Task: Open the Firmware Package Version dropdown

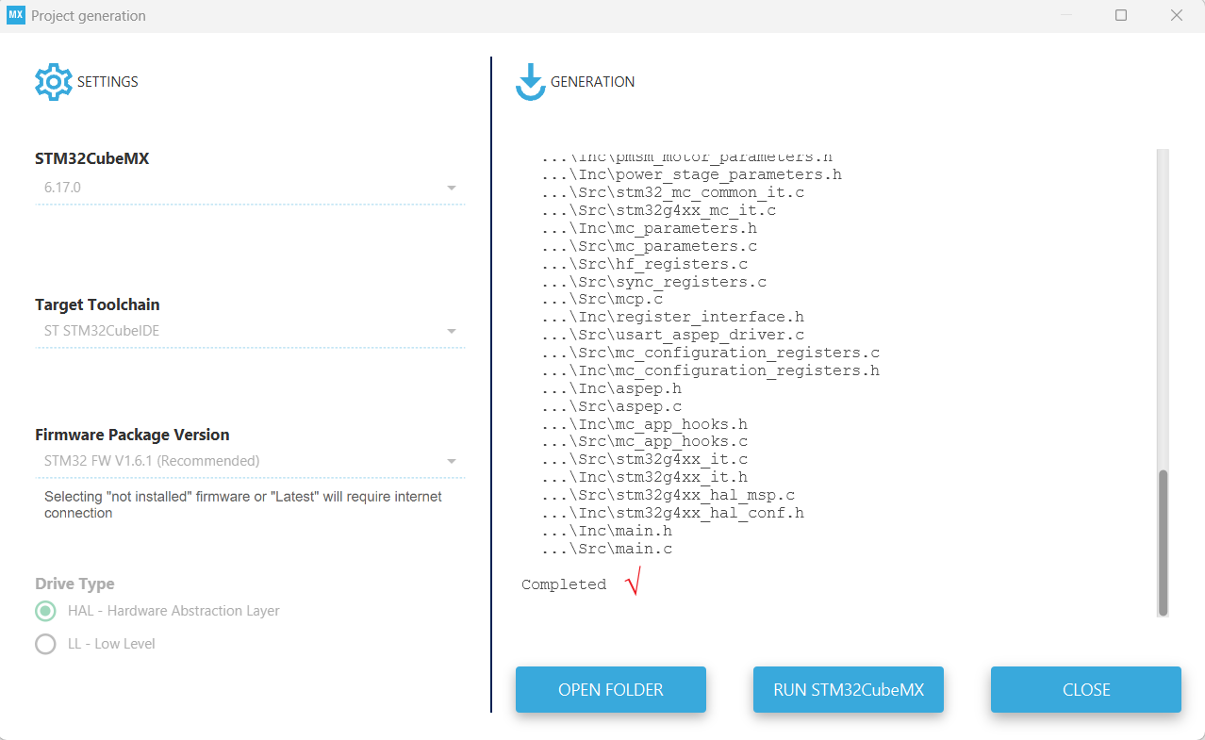Action: (250, 461)
